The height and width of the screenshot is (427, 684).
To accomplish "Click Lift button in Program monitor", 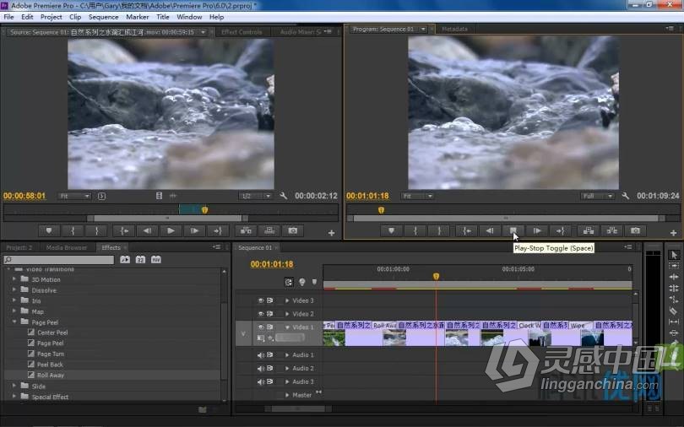I will point(588,230).
